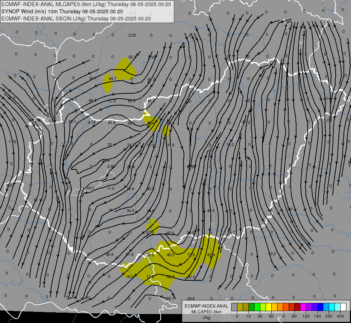The image size is (351, 323).
Task: Click the dark red maroon legend swatch
Action: coord(297,307)
